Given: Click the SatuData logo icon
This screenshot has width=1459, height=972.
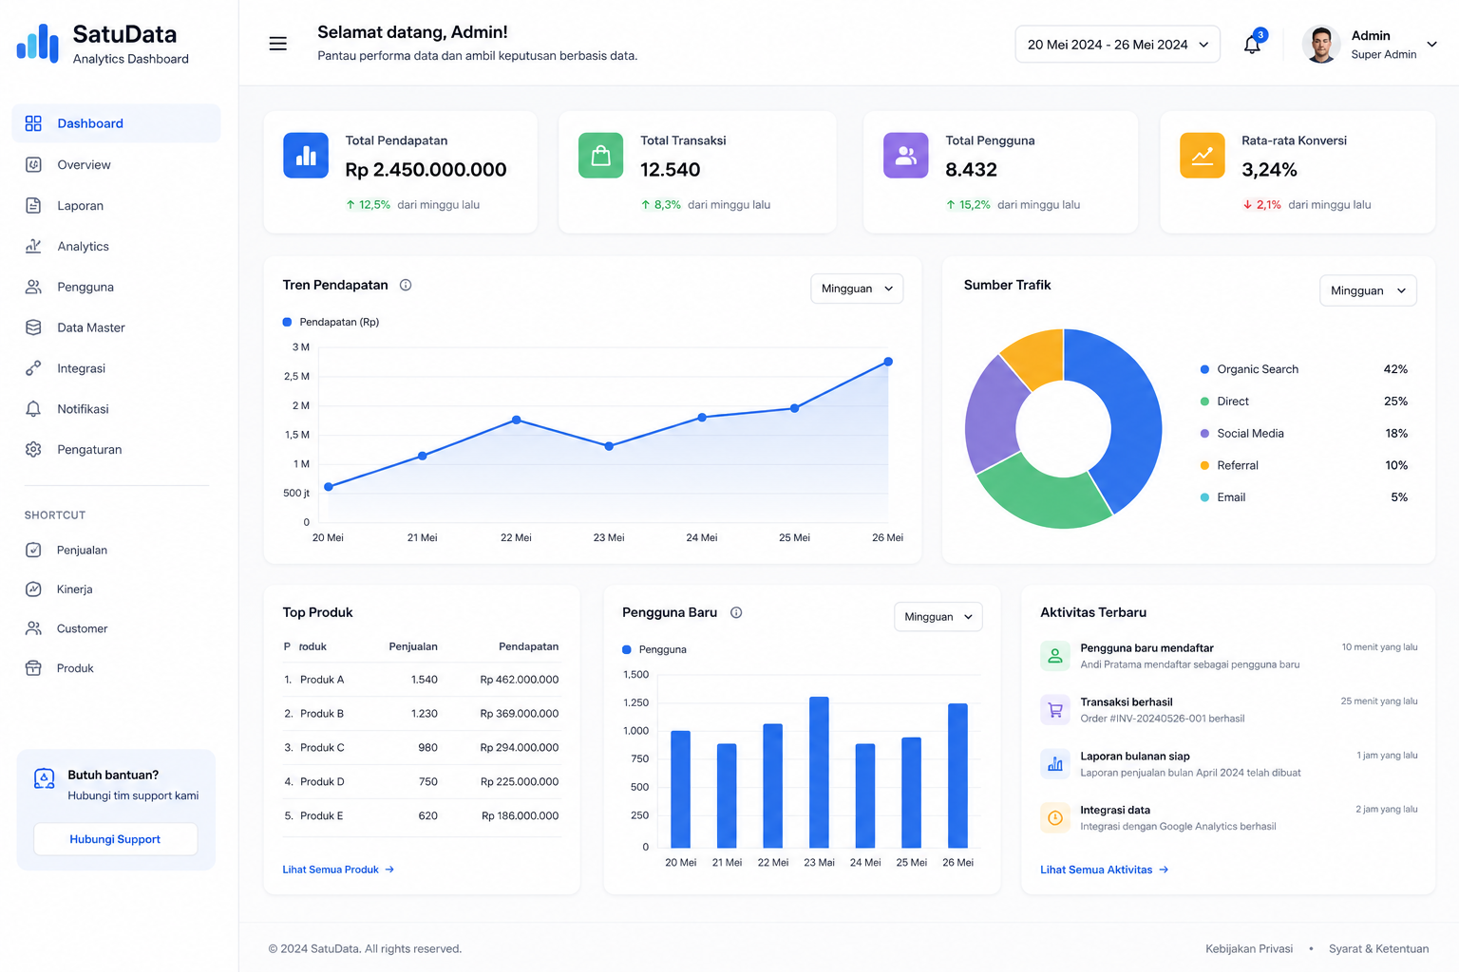Looking at the screenshot, I should point(38,44).
